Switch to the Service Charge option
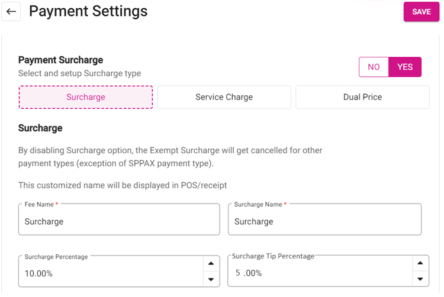The height and width of the screenshot is (297, 444). (x=224, y=97)
